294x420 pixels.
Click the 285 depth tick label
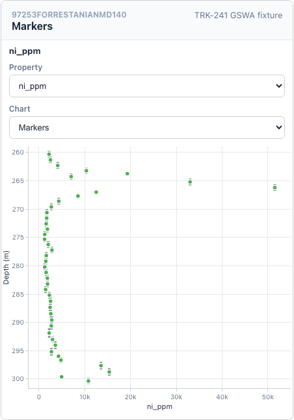[18, 294]
